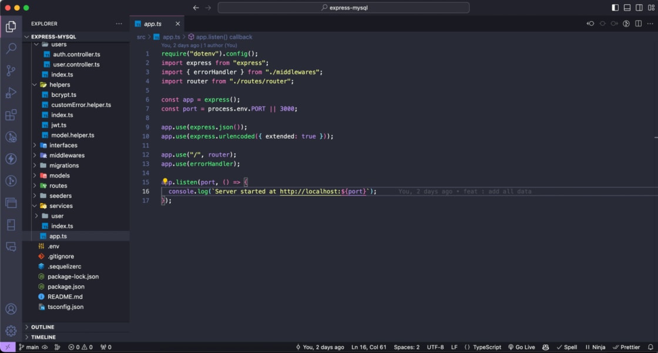Viewport: 658px width, 353px height.
Task: Click the express-mysql command center search
Action: click(344, 8)
